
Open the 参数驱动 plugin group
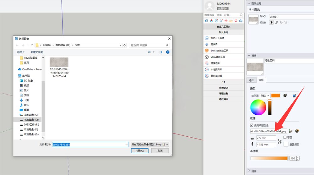click(224, 88)
